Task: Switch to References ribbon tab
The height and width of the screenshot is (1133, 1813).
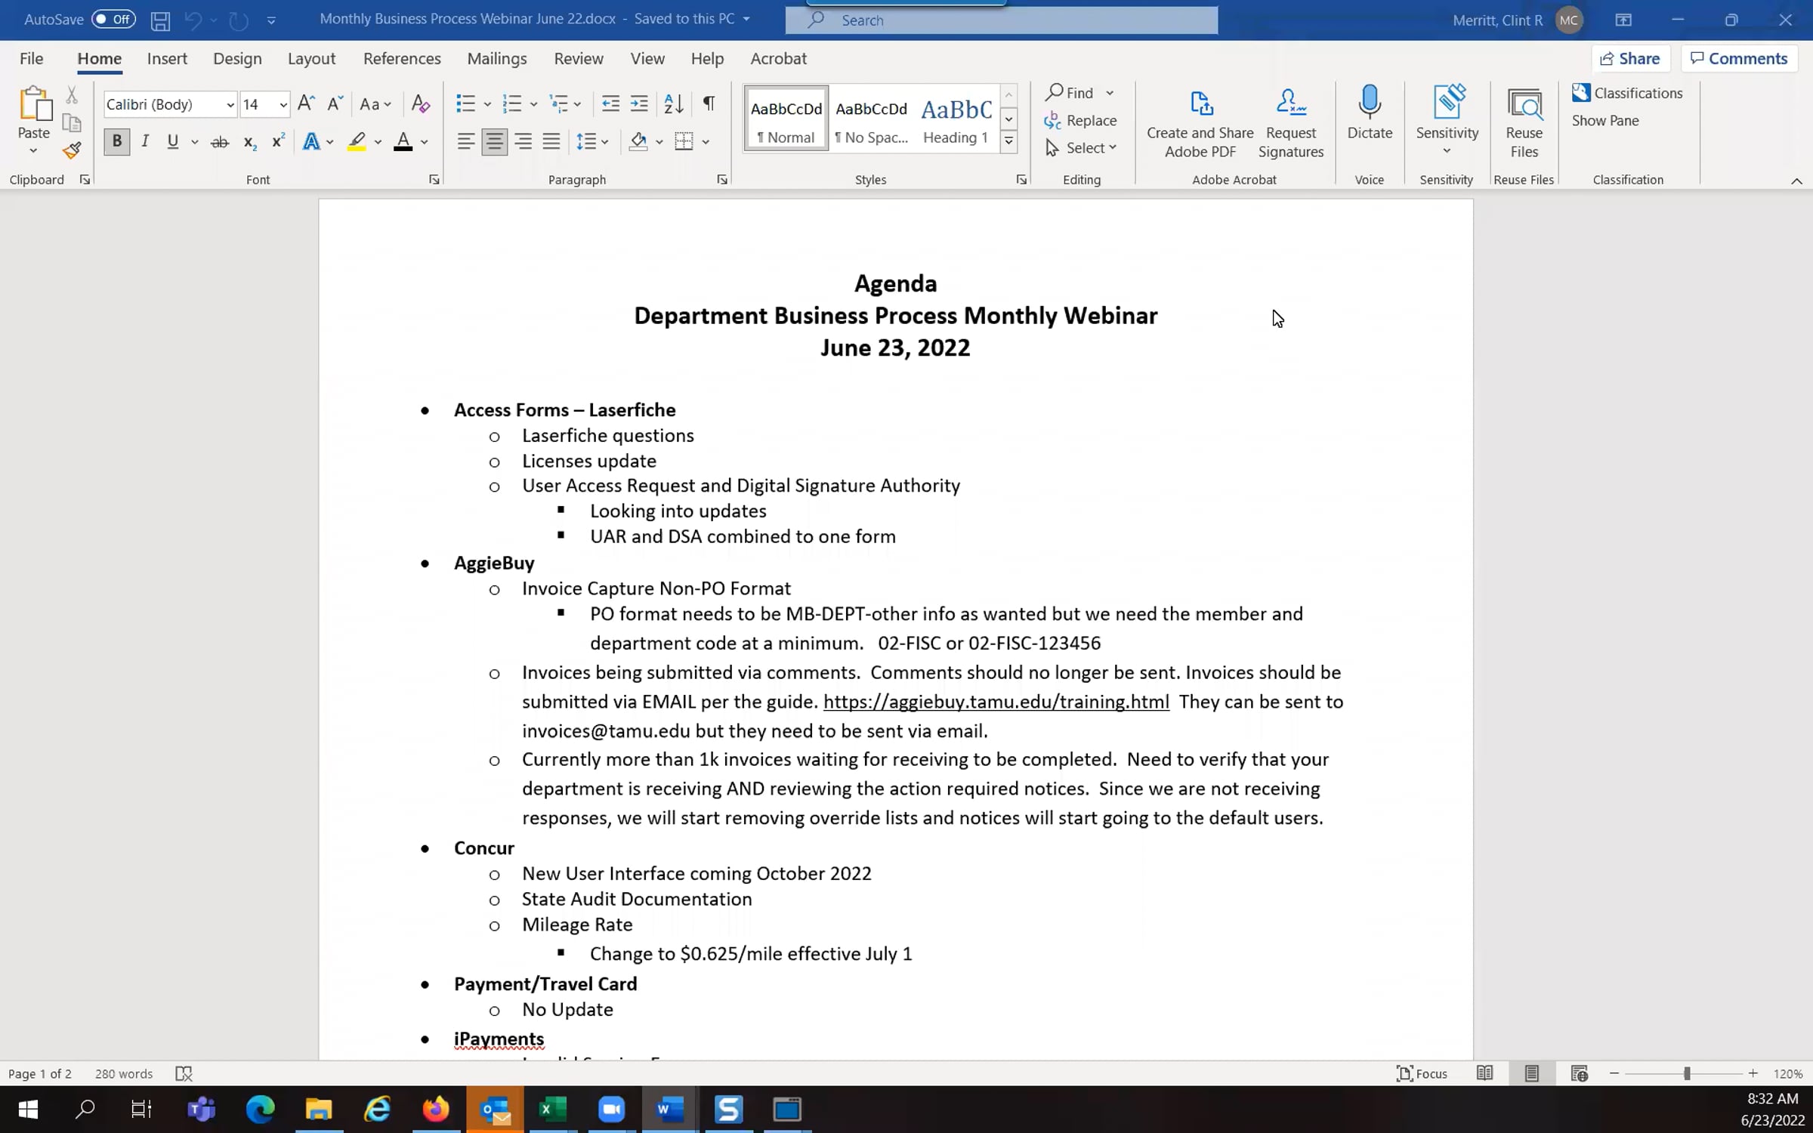Action: pos(402,58)
